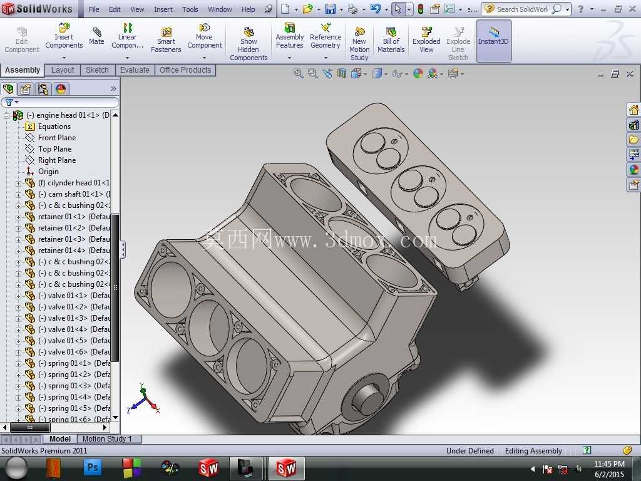Click Edit Appearance color ball icon

[x=418, y=74]
